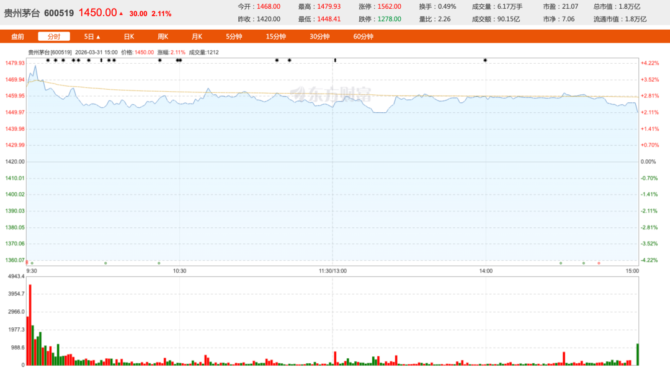
Task: Click the 市盈 value 21.07
Action: (x=570, y=6)
